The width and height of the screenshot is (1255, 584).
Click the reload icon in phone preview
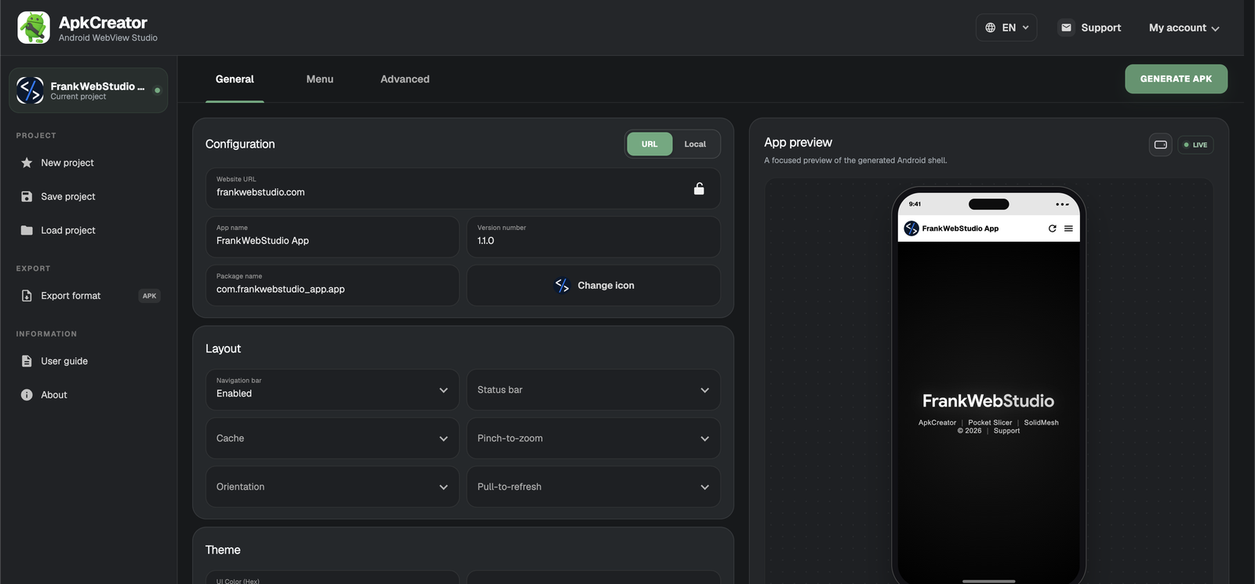[x=1052, y=228]
